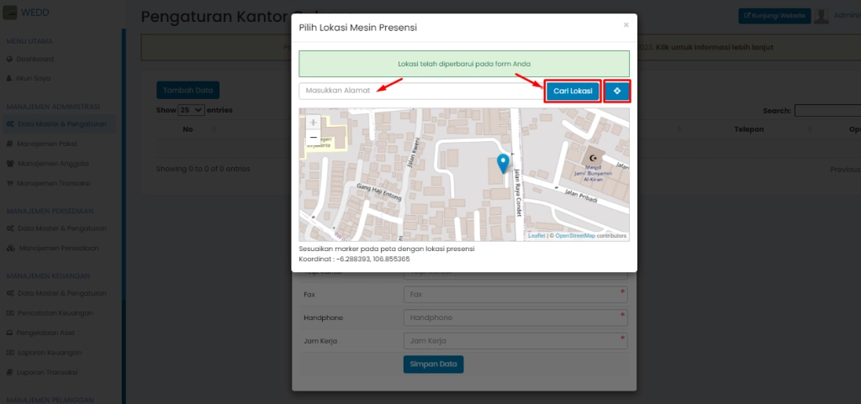Image resolution: width=861 pixels, height=404 pixels.
Task: Click the blue map marker pin
Action: (x=503, y=163)
